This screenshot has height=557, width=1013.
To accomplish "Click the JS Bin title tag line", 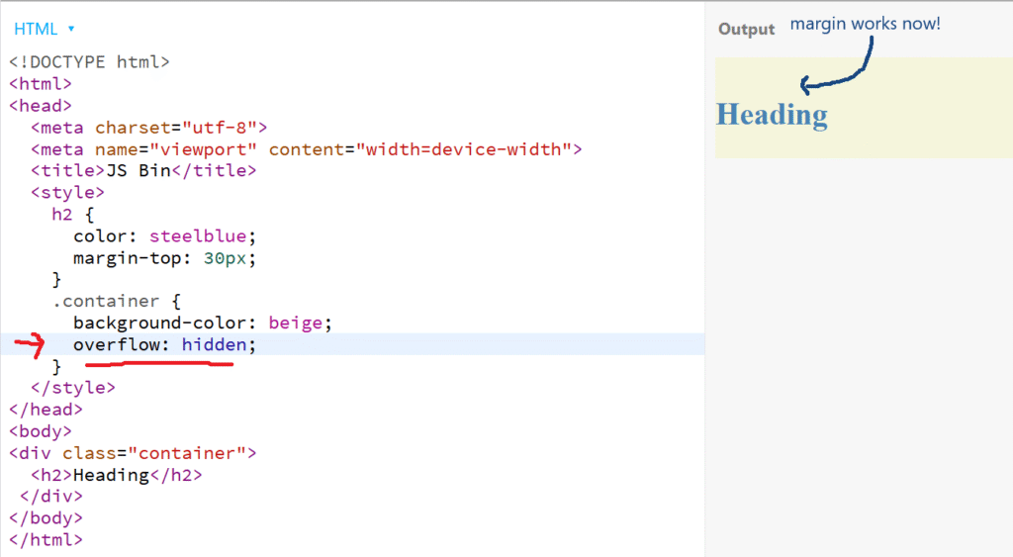I will 143,170.
